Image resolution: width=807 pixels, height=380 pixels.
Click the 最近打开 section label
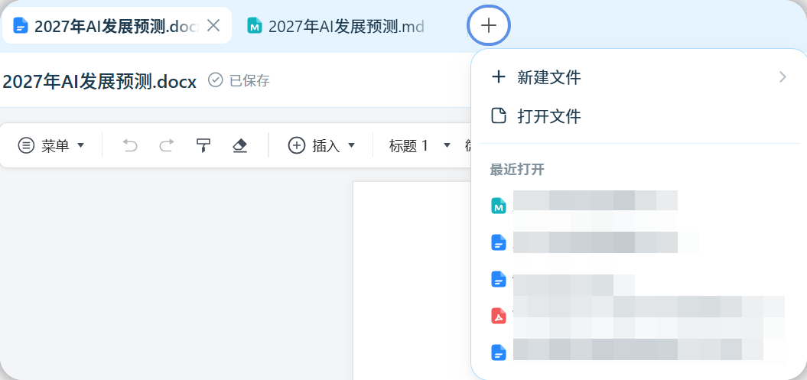(x=517, y=171)
